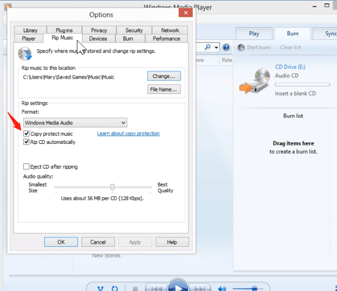
Task: Uncheck Copy protect music
Action: point(27,134)
